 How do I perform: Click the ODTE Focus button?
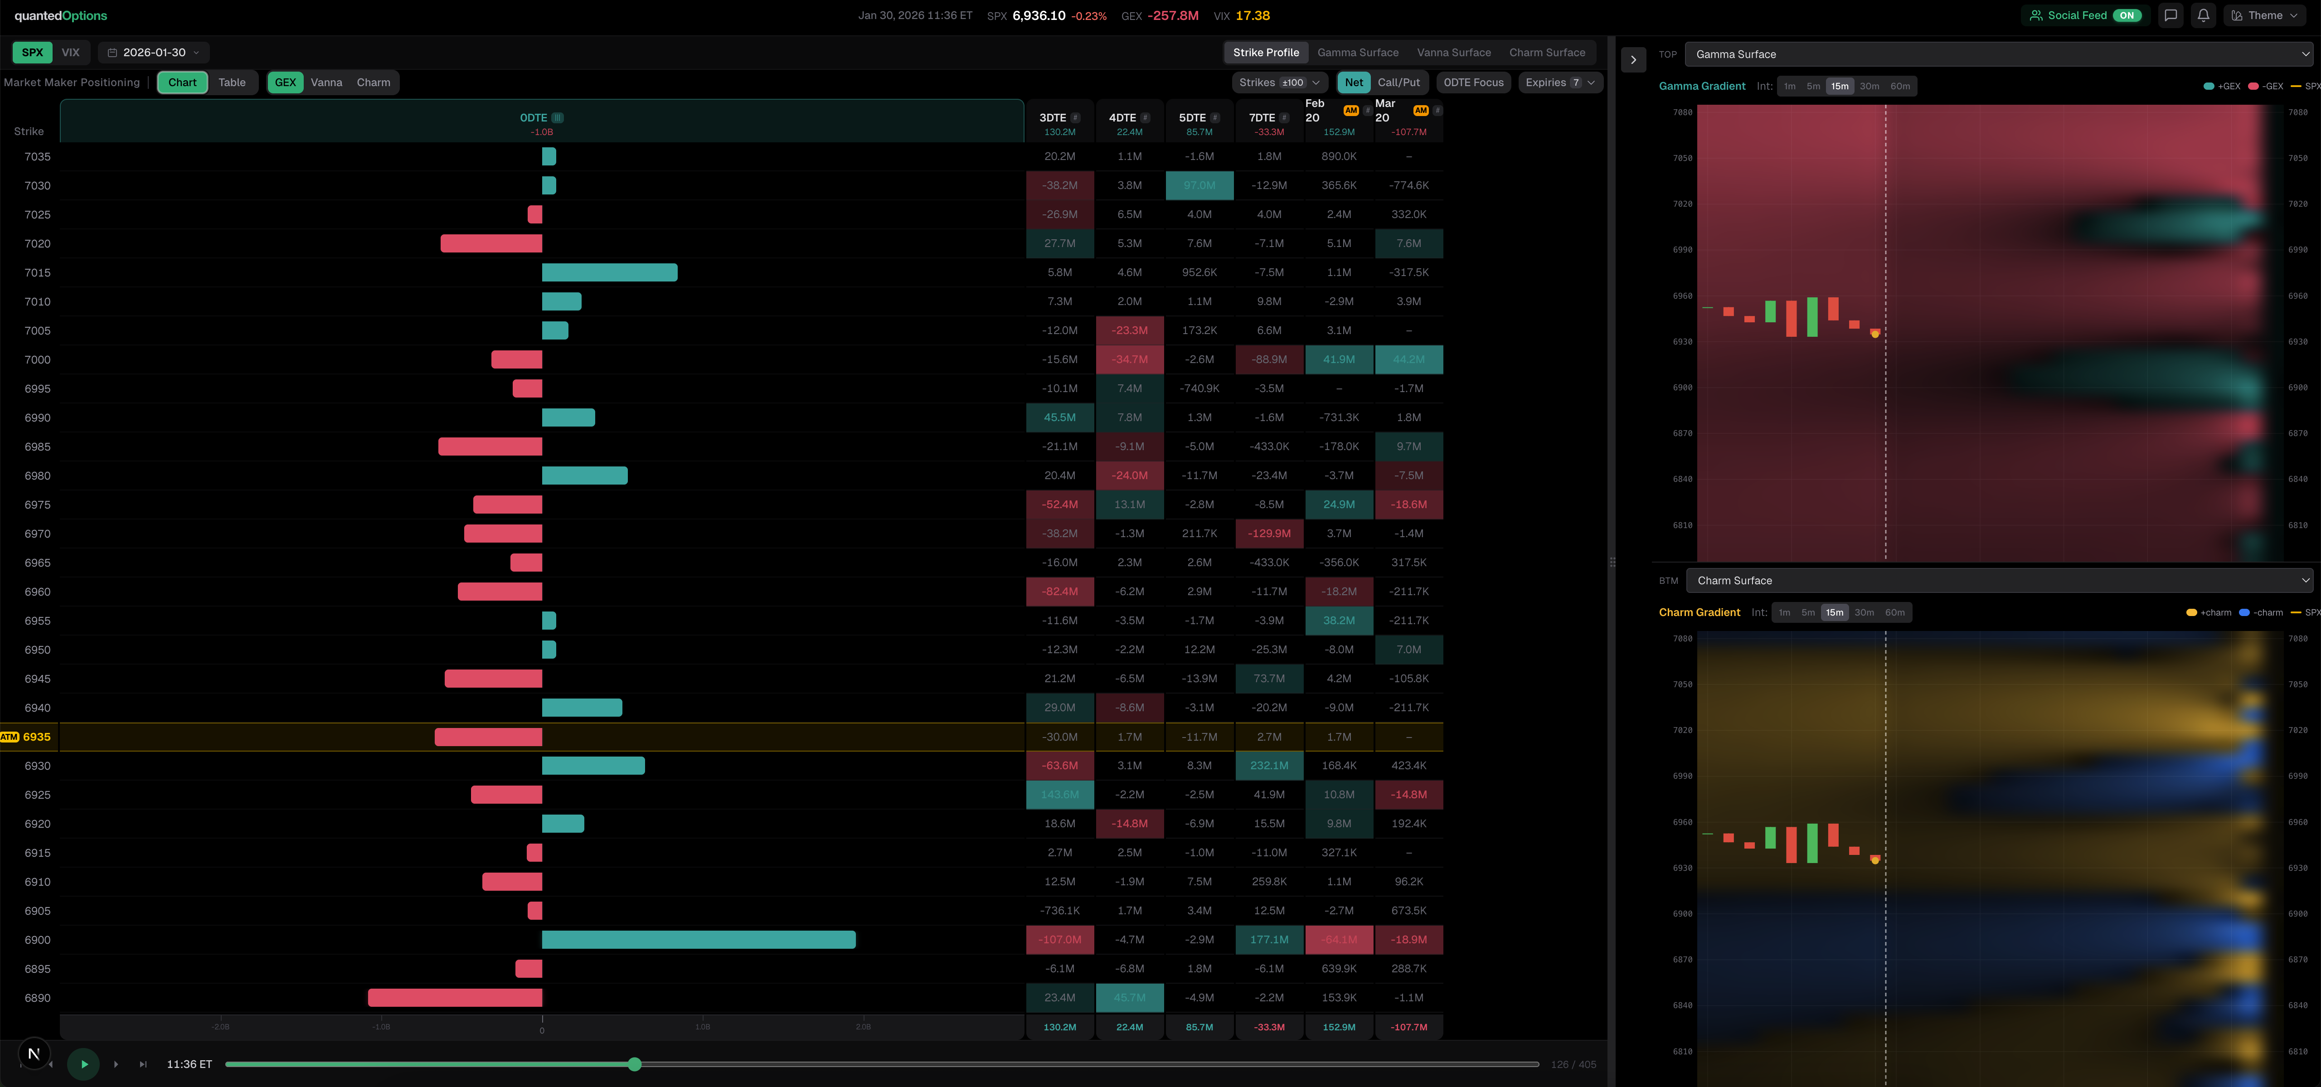click(1473, 82)
